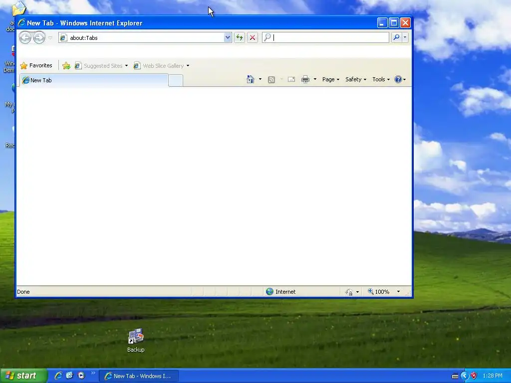Click the Show Desktop Quick Launch icon
Image resolution: width=511 pixels, height=383 pixels.
(x=69, y=376)
